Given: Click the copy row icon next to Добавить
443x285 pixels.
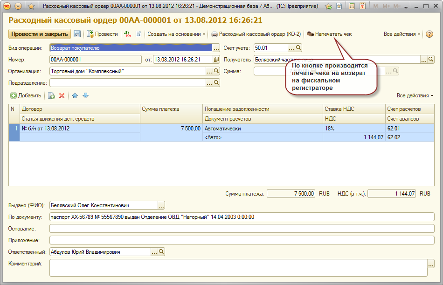Looking at the screenshot, I should 51,95.
